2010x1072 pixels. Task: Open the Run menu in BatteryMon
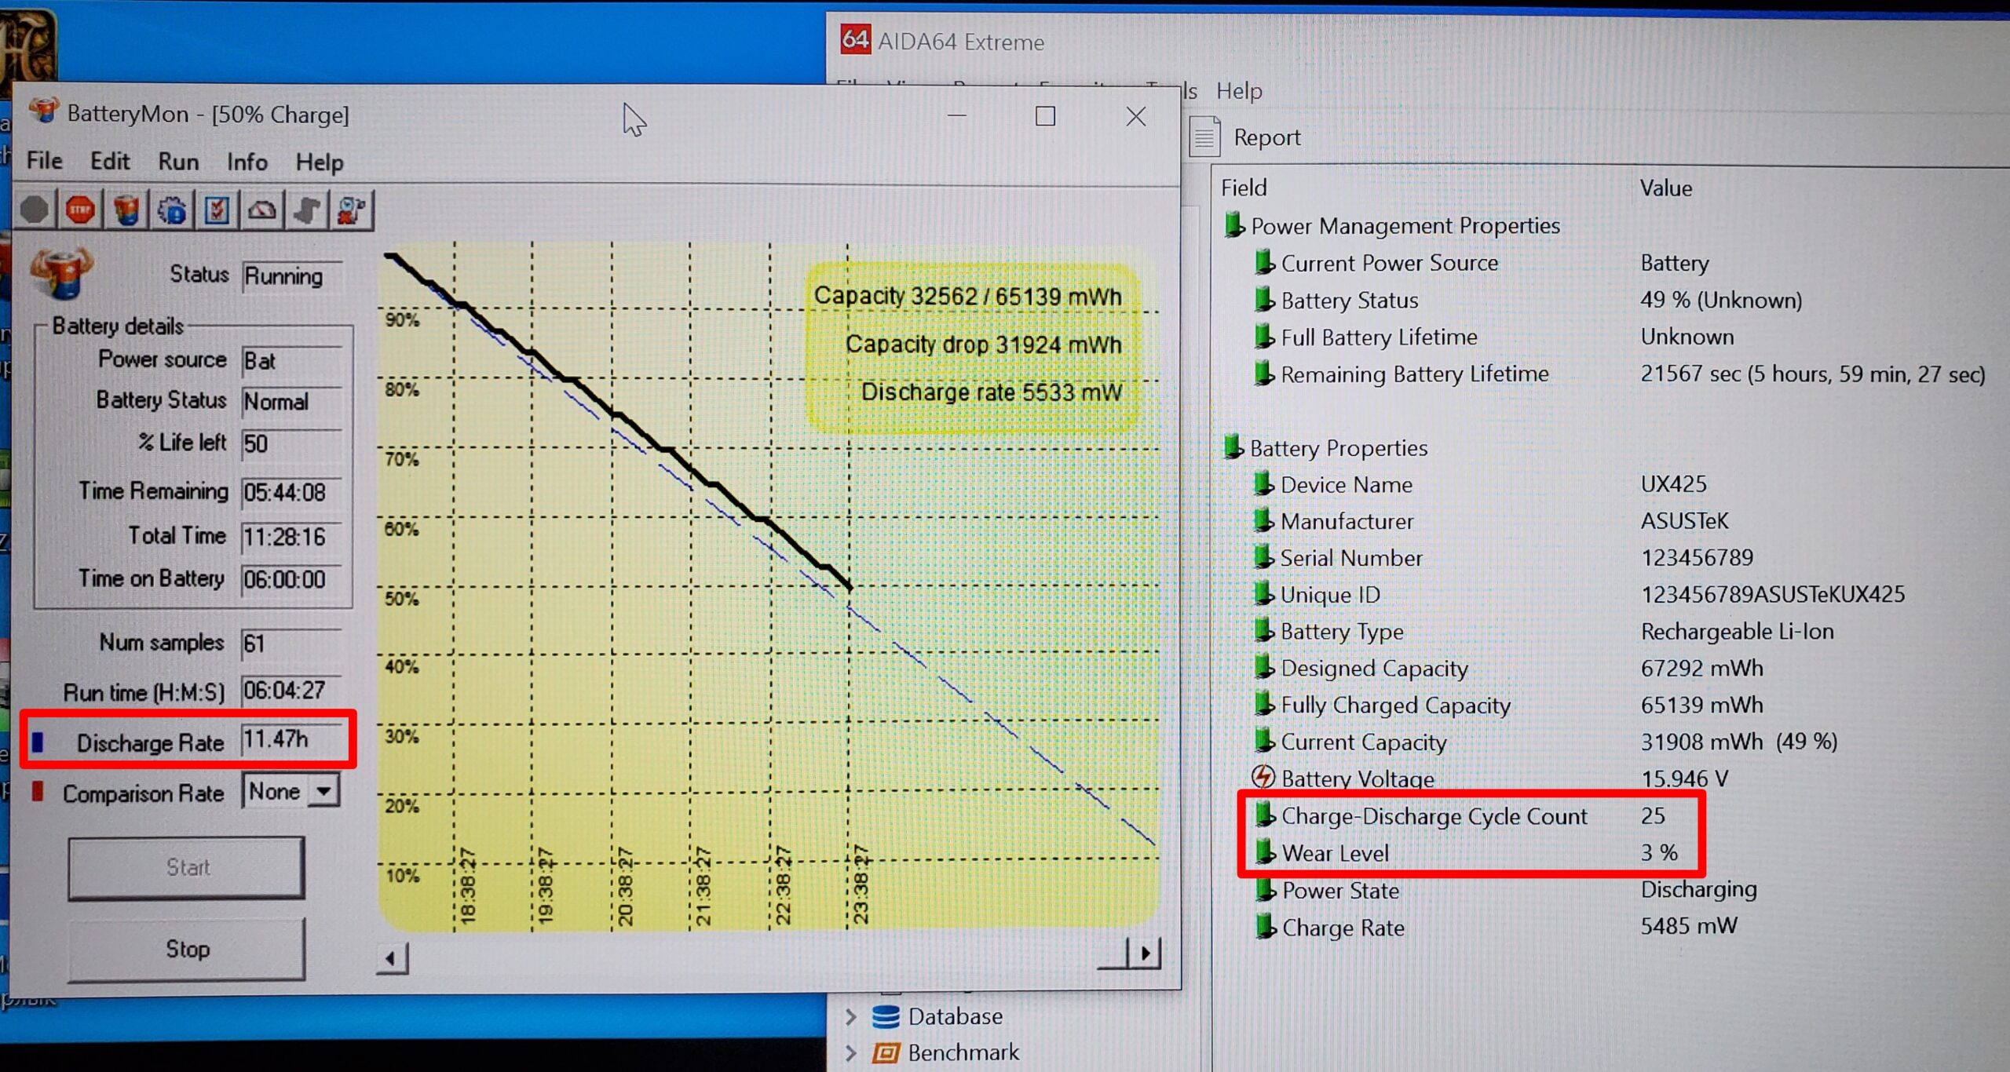tap(178, 162)
